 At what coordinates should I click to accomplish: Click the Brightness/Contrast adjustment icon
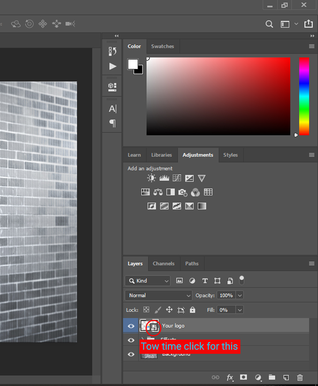(152, 178)
